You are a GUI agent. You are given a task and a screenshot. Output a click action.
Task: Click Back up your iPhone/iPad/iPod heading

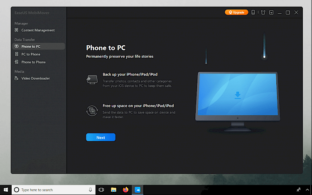click(130, 74)
